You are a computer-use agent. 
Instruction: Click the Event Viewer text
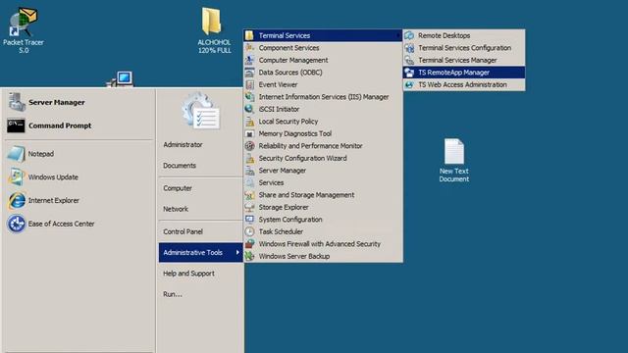pos(278,84)
